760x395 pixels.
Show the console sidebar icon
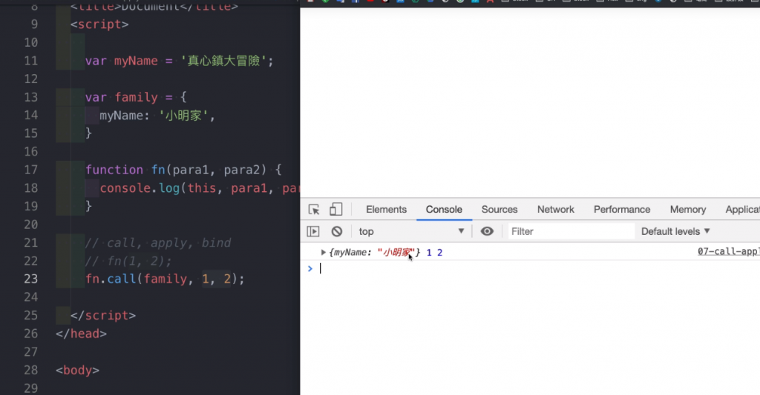pyautogui.click(x=313, y=231)
